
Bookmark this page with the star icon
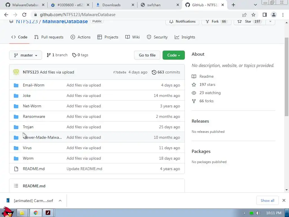[x=253, y=15]
